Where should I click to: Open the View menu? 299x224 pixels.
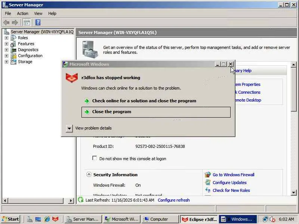[x=38, y=13]
